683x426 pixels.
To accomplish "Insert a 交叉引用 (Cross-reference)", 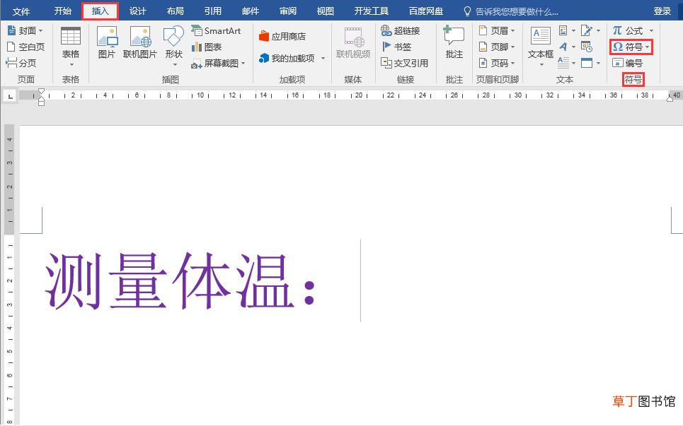I will 405,63.
